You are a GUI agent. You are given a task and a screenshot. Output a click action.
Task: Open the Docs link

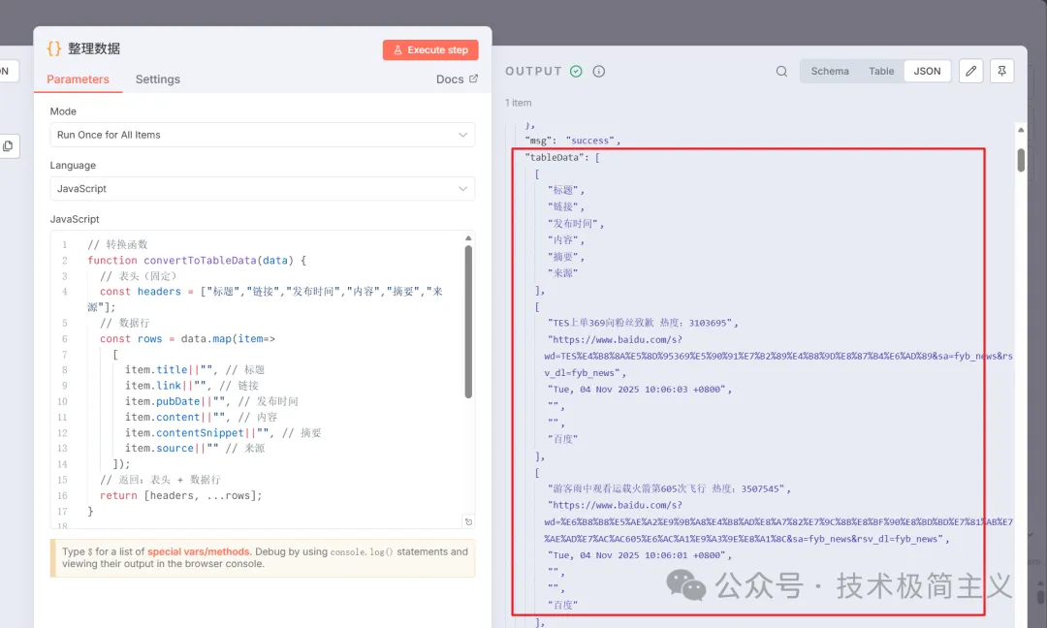click(457, 79)
